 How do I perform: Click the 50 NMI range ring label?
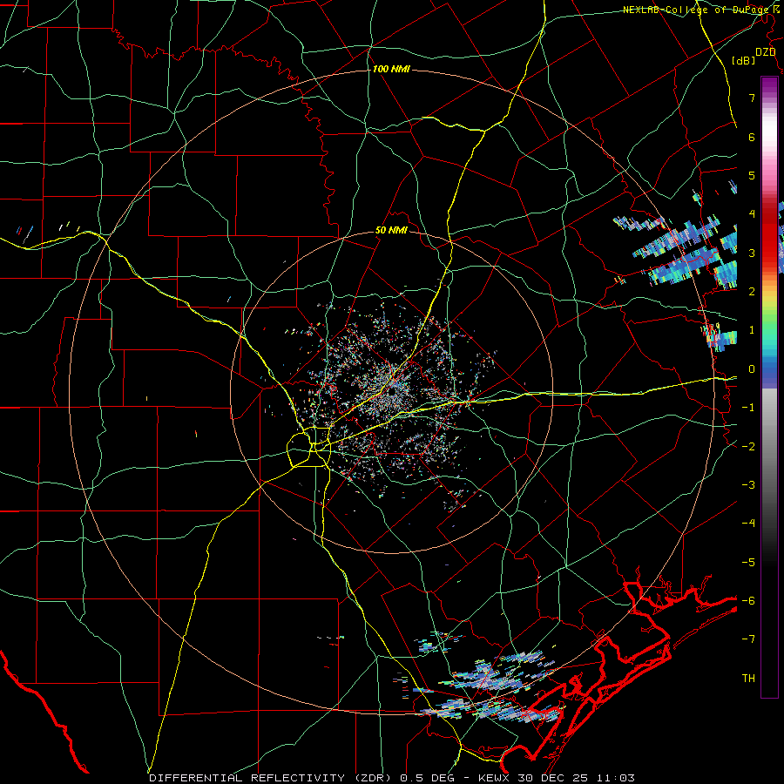391,231
